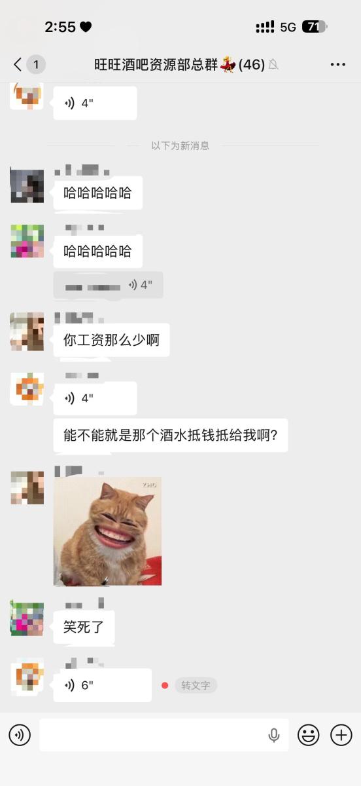Tap the back arrow to leave chat

coord(18,64)
